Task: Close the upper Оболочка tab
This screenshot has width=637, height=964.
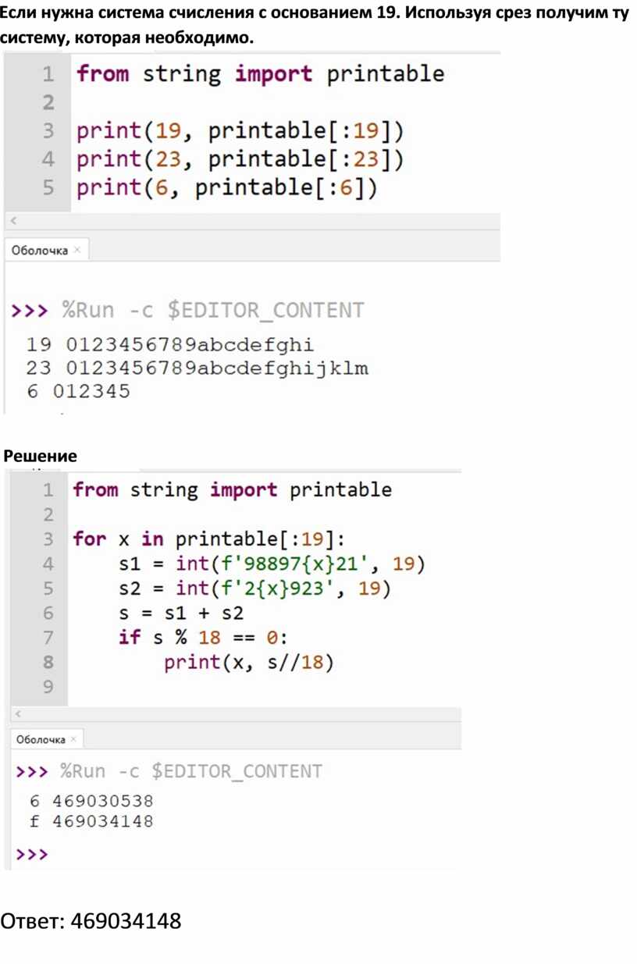Action: [x=77, y=251]
